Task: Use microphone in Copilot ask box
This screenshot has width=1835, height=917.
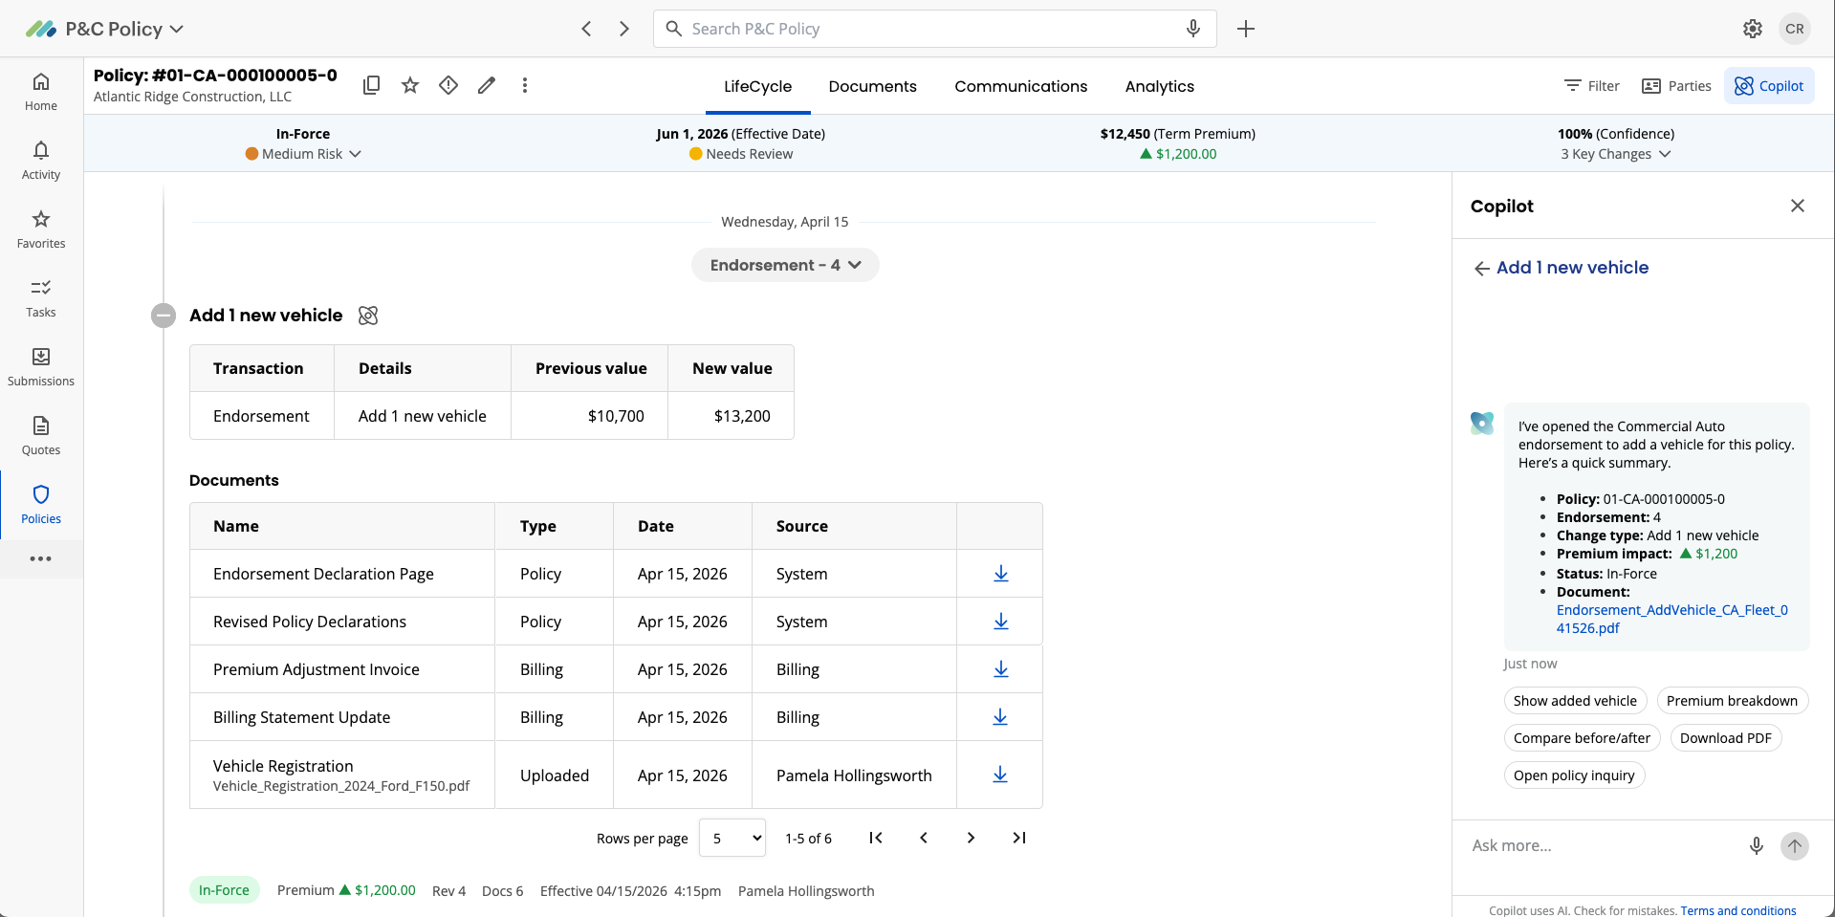Action: pyautogui.click(x=1757, y=845)
